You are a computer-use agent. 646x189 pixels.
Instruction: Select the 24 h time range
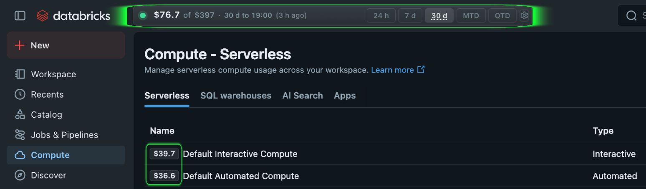pos(381,16)
